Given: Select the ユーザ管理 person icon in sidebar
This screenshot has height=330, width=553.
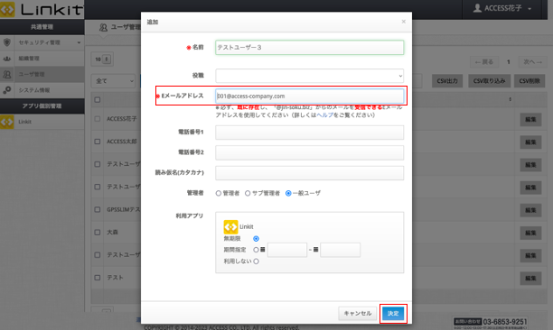Looking at the screenshot, I should pyautogui.click(x=6, y=74).
